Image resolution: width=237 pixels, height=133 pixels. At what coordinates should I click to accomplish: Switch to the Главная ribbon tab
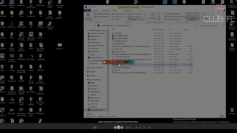95,10
